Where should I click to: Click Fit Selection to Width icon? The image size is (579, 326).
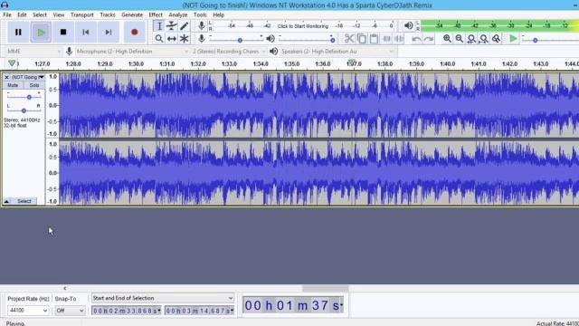[x=471, y=38]
